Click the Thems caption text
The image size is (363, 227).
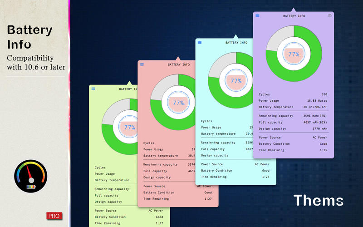(319, 200)
